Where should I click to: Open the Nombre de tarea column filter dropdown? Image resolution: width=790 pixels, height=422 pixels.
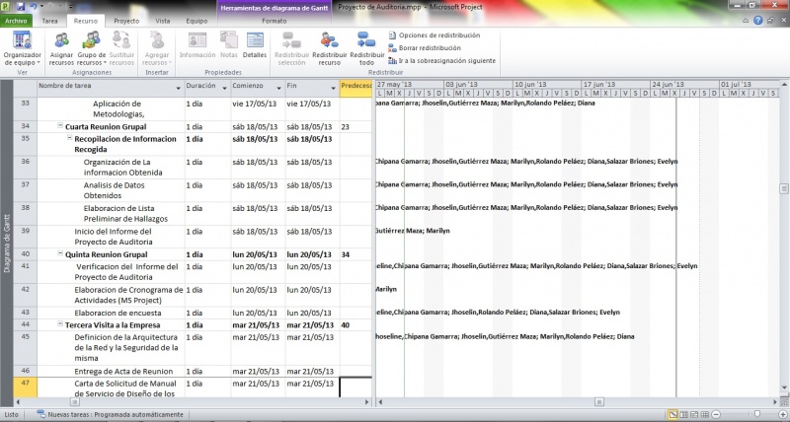click(x=178, y=87)
